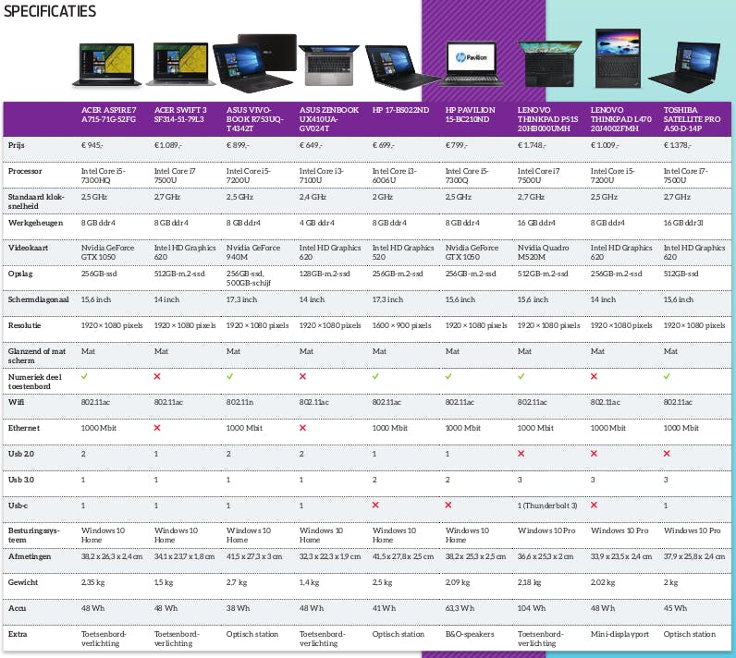Open the Asus Vivobook laptop photo

[x=255, y=62]
